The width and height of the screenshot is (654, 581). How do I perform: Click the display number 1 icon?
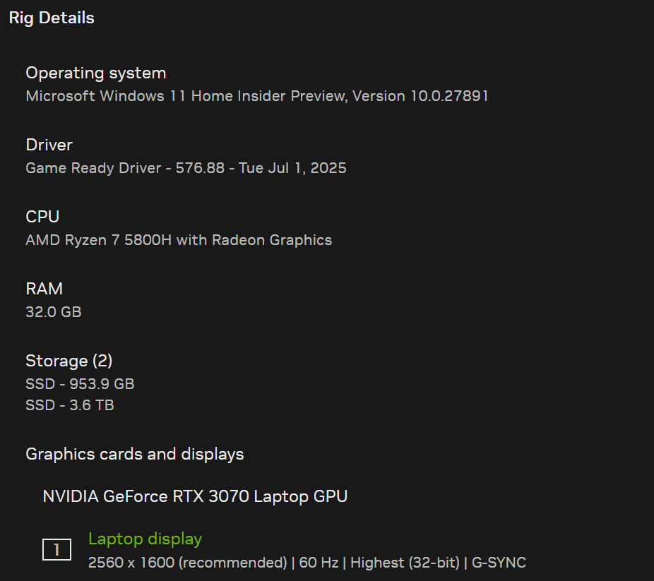point(57,550)
